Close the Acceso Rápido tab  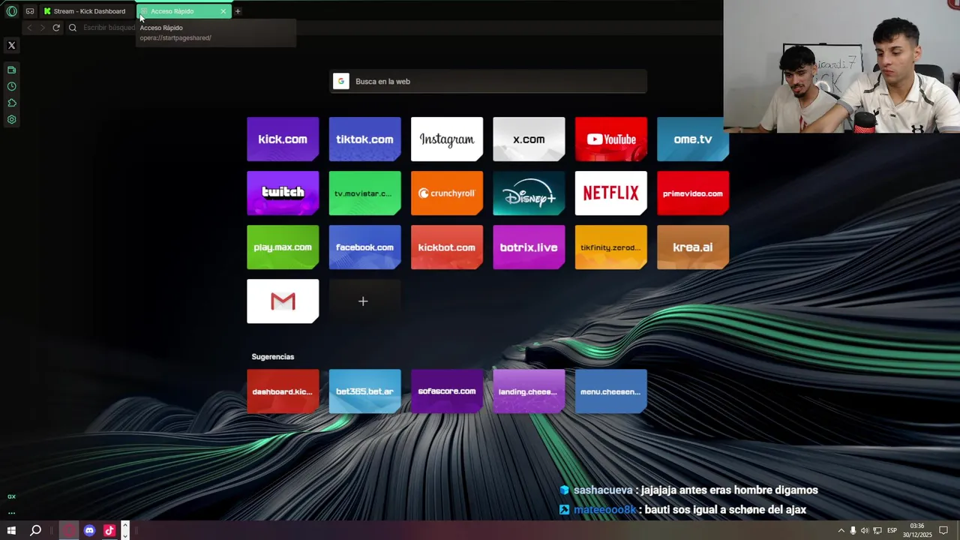[223, 11]
